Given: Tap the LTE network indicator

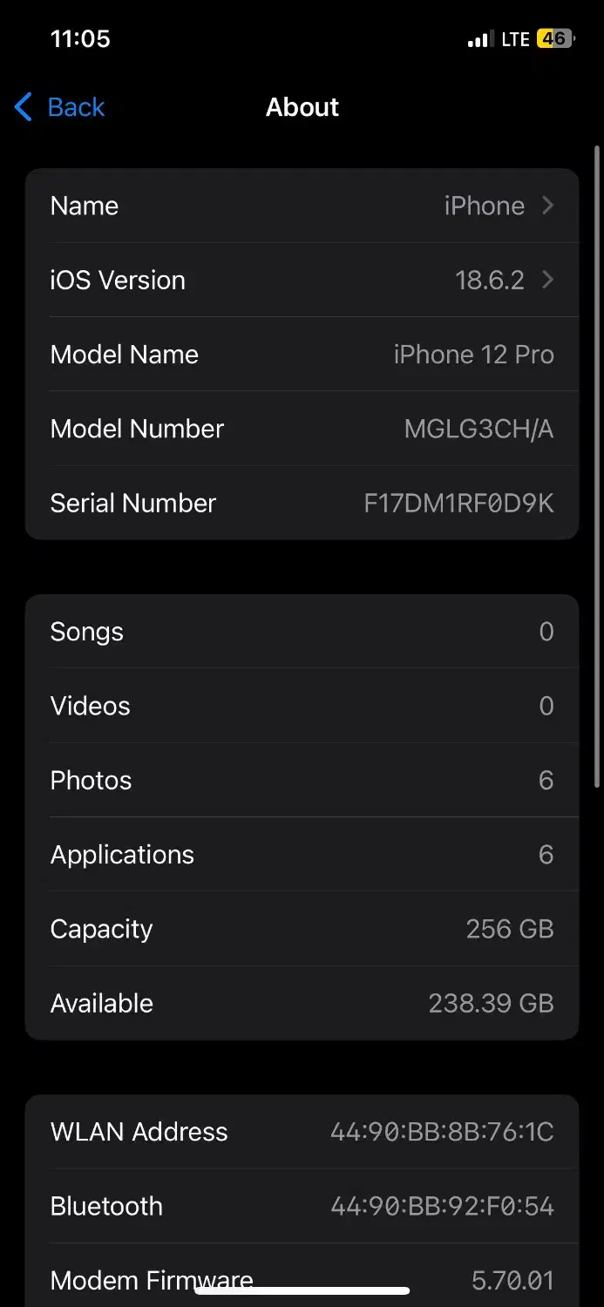Looking at the screenshot, I should (x=515, y=40).
